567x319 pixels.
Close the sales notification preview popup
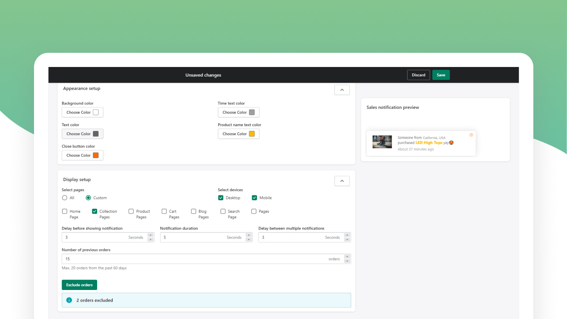pyautogui.click(x=471, y=135)
